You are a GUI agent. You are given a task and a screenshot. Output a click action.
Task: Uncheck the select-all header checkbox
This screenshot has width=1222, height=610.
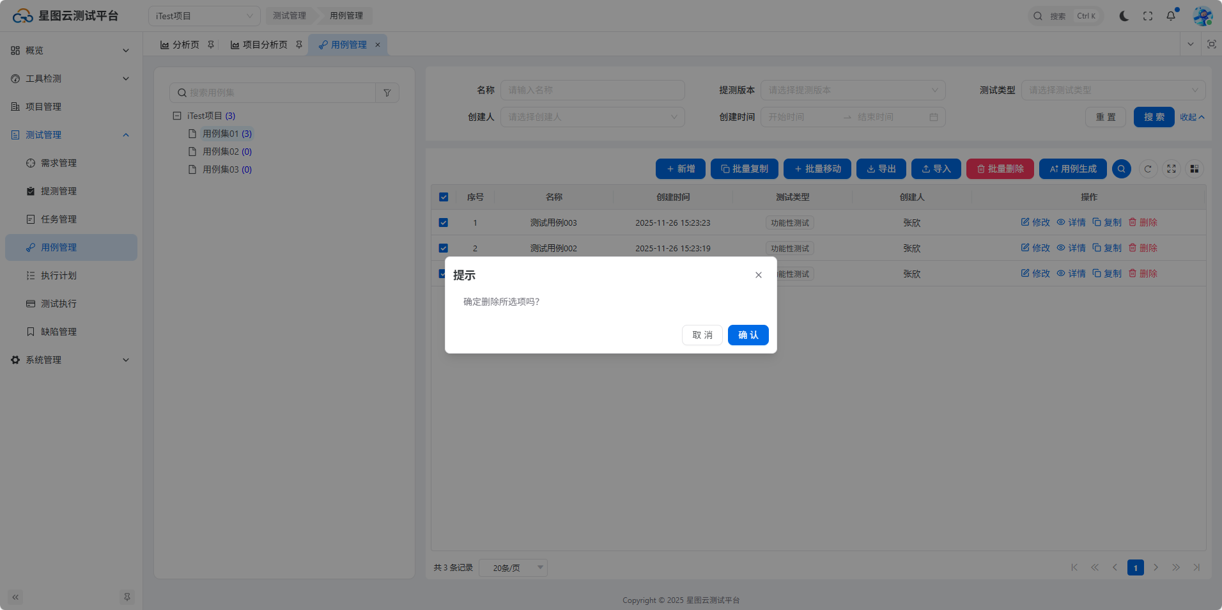pyautogui.click(x=444, y=197)
